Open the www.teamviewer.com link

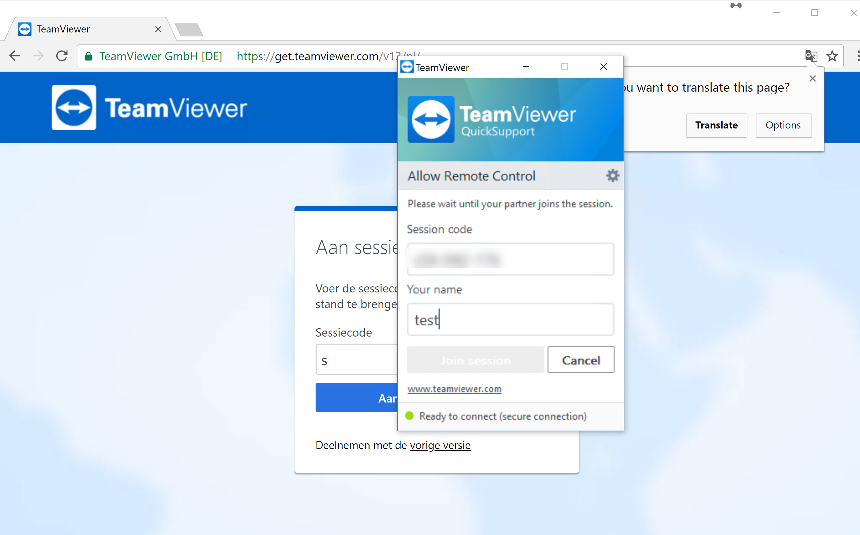pos(454,389)
